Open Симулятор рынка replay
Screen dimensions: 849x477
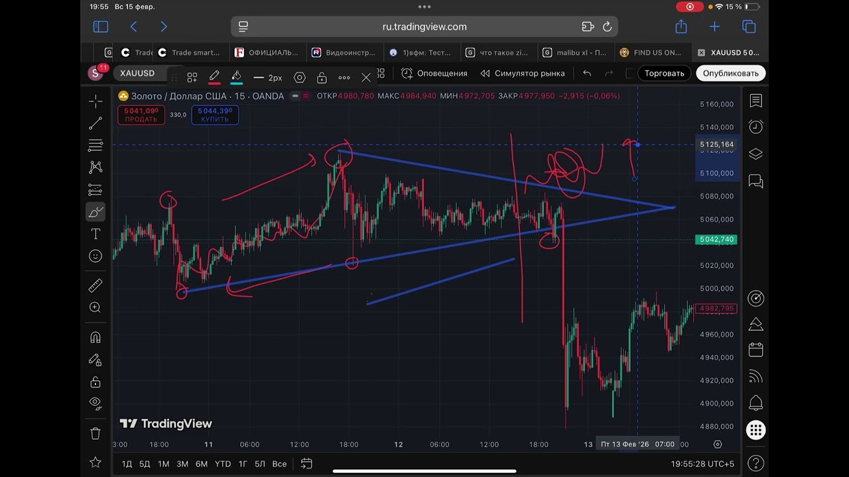pos(522,73)
